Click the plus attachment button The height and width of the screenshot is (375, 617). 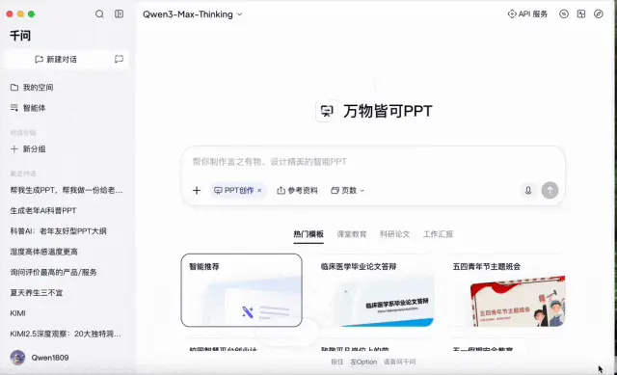pos(197,191)
